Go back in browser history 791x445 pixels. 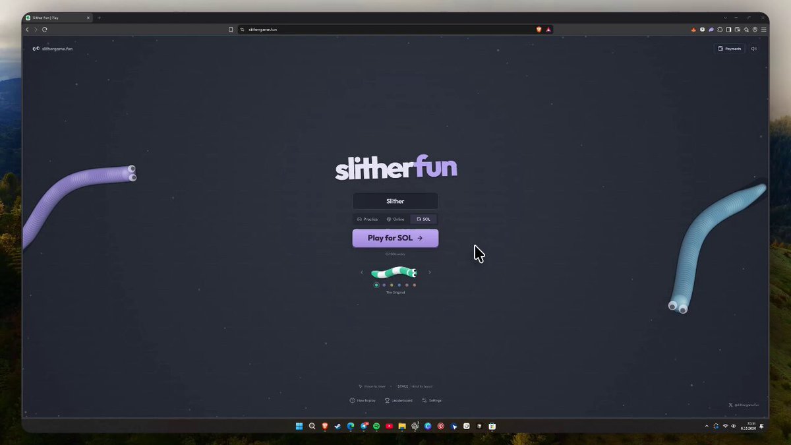click(x=27, y=30)
